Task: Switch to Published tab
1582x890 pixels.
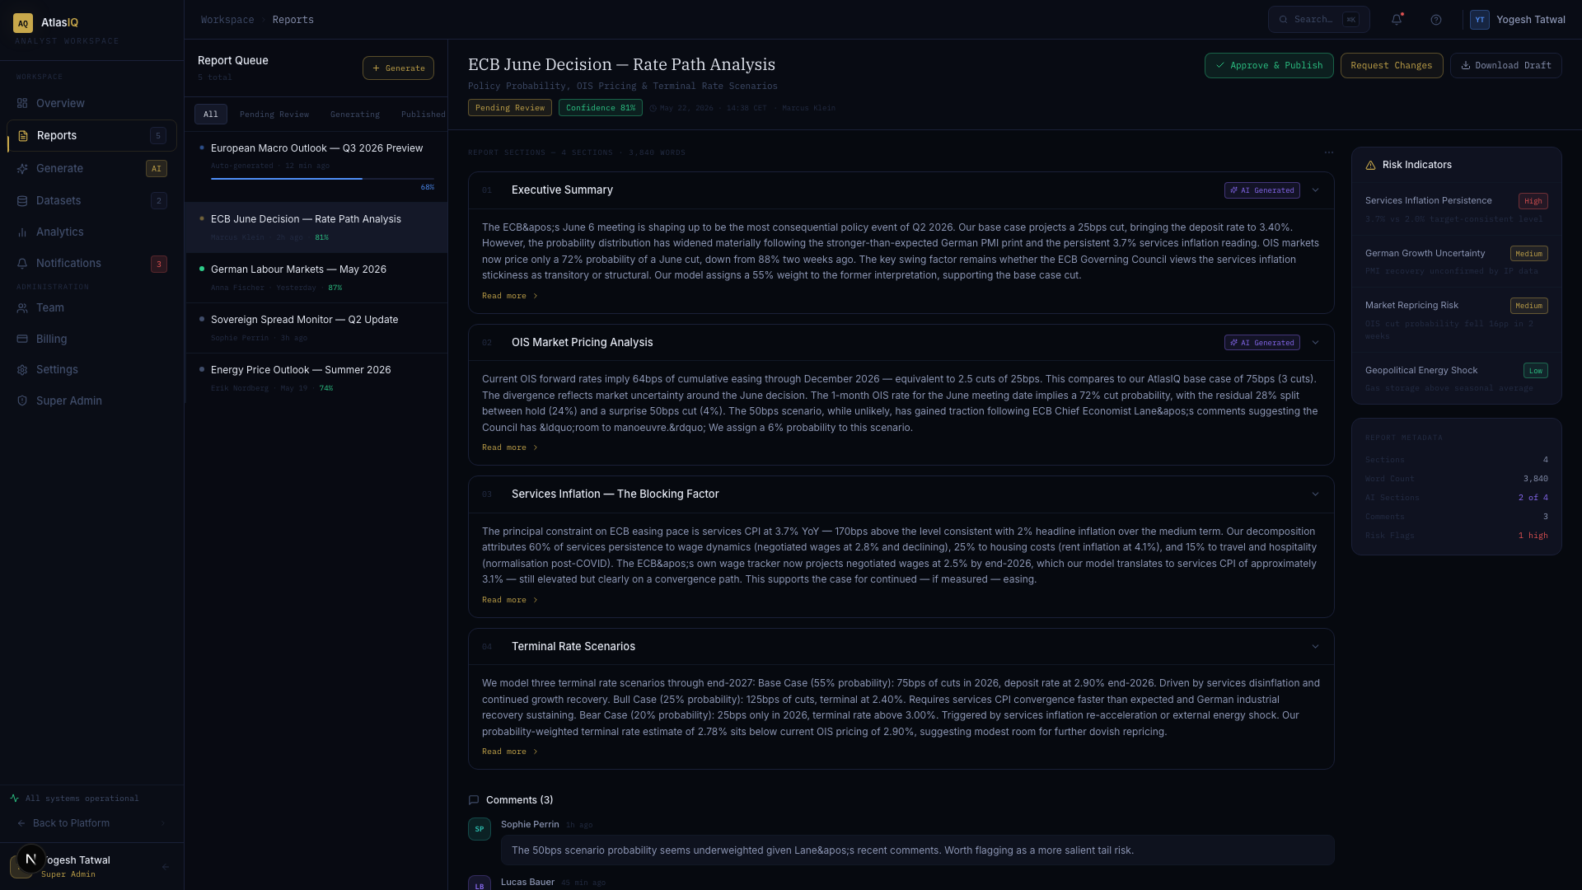Action: coord(423,115)
